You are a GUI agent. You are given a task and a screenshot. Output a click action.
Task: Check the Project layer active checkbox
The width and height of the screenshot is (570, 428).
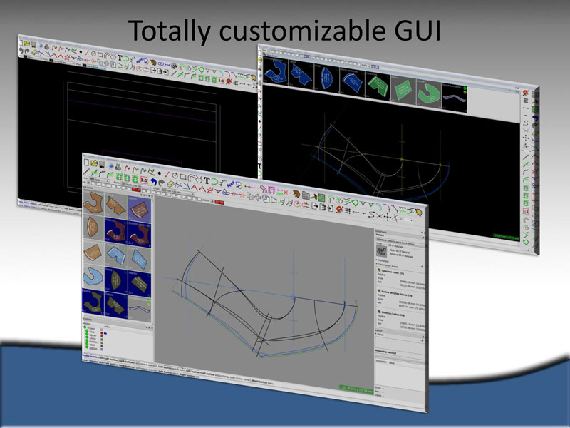102,330
